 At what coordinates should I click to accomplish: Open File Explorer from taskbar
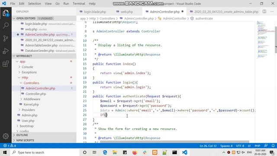[115, 152]
